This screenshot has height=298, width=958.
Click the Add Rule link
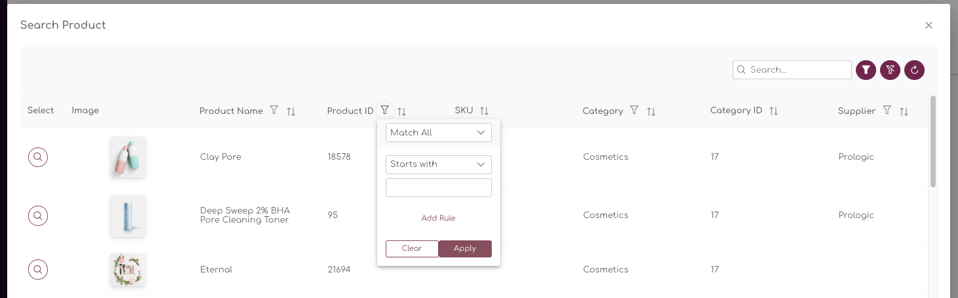[438, 218]
